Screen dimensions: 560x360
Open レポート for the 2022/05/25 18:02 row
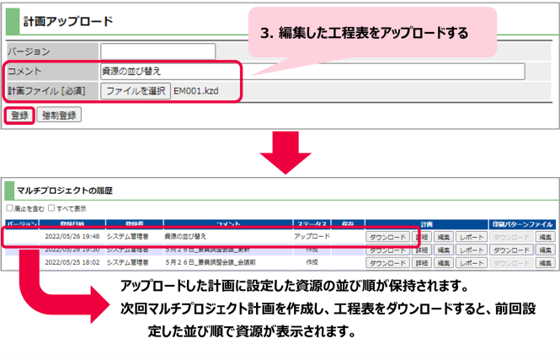[x=471, y=262]
